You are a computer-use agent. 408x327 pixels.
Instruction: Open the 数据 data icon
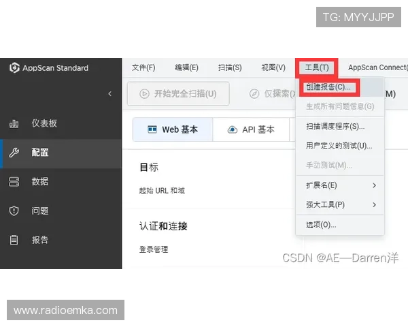(14, 182)
